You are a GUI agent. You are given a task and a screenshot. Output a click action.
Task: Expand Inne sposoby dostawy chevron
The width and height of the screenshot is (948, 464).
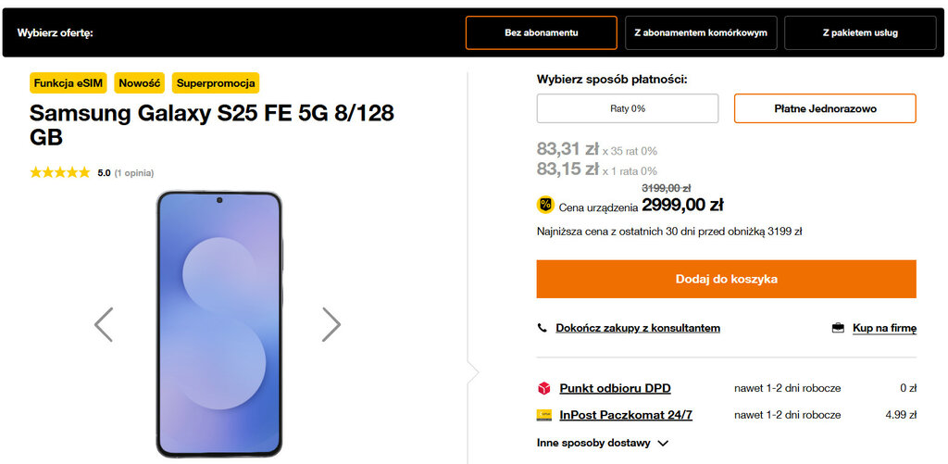pos(663,444)
